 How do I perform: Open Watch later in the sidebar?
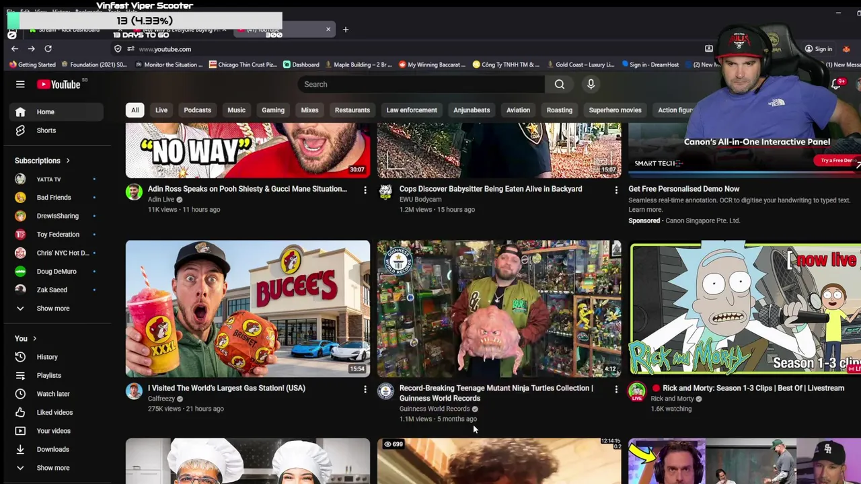point(57,394)
